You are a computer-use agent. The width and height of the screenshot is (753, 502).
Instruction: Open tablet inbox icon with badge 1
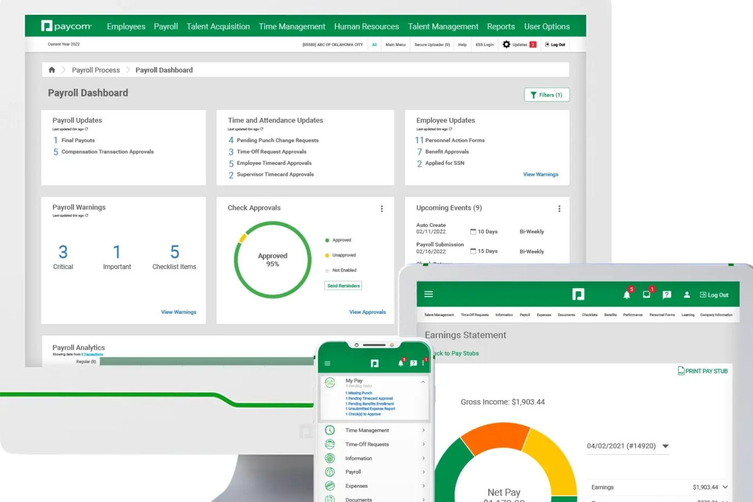(x=647, y=294)
